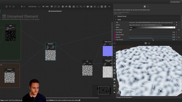Open the Blend Mode dropdown showing Add
The height and width of the screenshot is (102, 182).
153,30
